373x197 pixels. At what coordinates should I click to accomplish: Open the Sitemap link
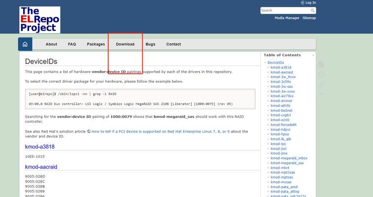[309, 18]
